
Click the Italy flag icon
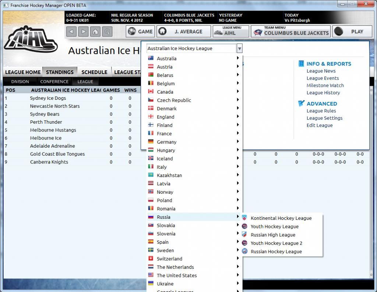tap(151, 166)
